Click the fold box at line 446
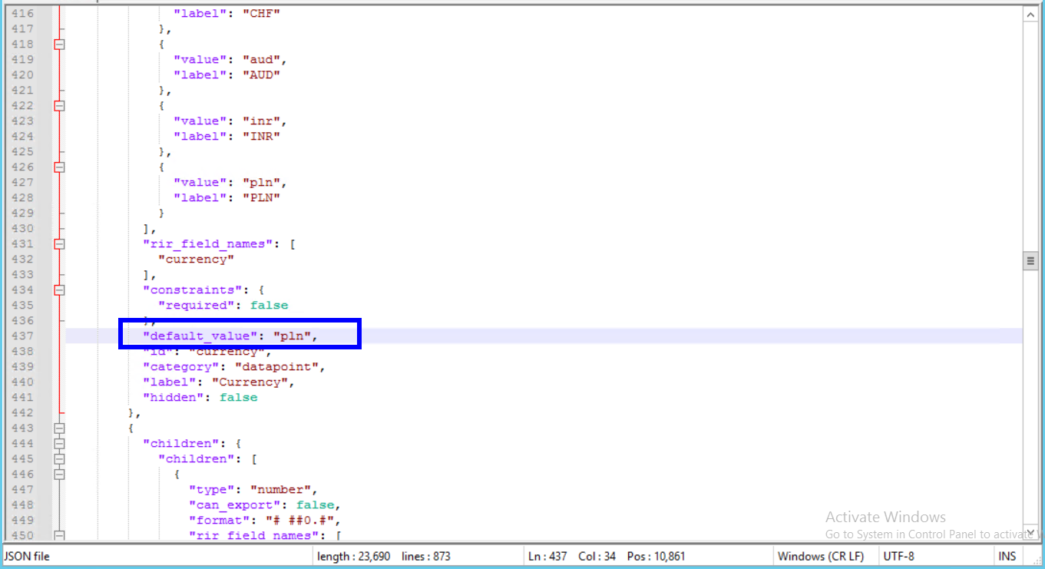 click(x=59, y=475)
